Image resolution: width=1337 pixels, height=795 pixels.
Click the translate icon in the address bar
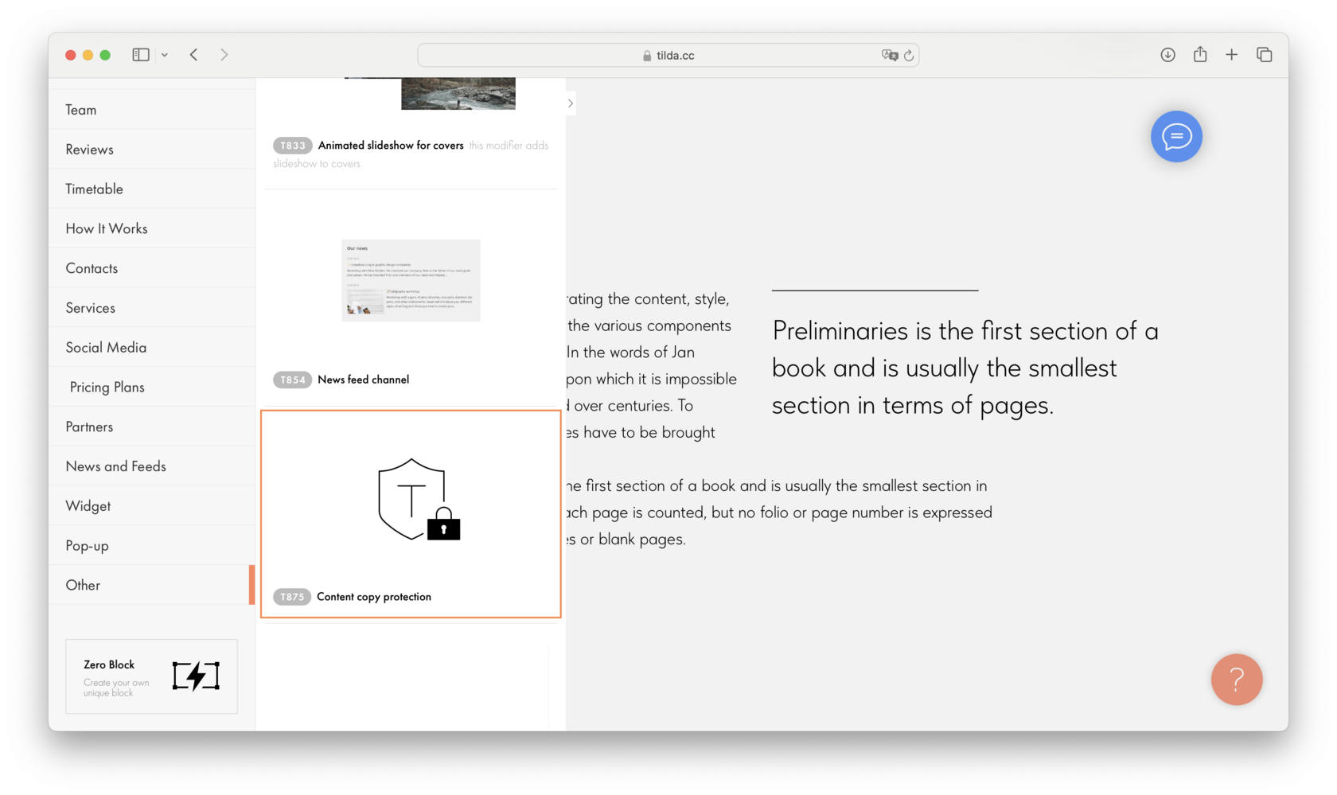(890, 55)
